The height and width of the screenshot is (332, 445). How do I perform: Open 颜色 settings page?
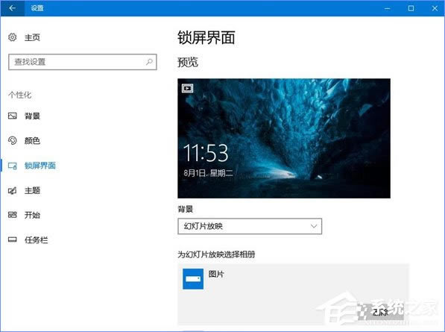pyautogui.click(x=32, y=140)
